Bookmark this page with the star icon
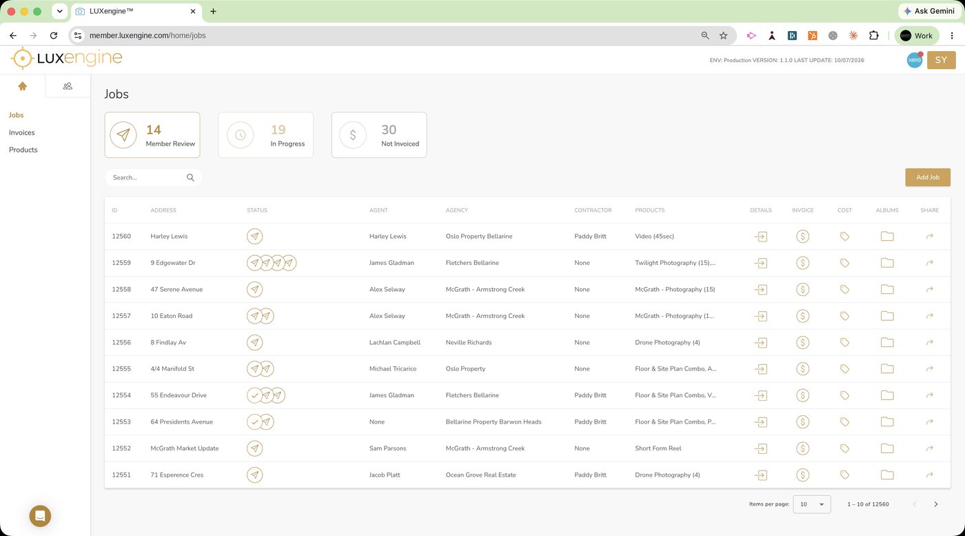The image size is (965, 536). [x=723, y=35]
